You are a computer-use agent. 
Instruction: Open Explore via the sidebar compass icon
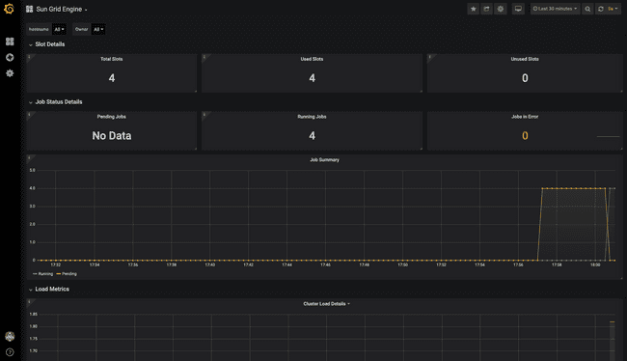(x=10, y=57)
